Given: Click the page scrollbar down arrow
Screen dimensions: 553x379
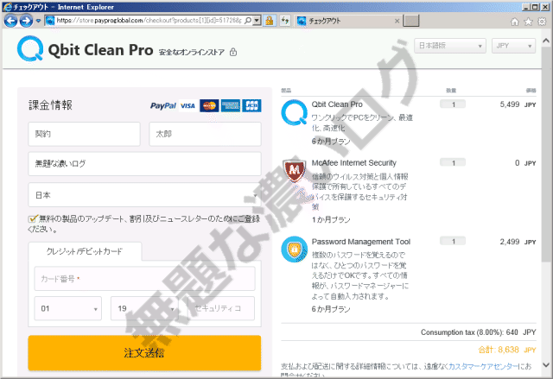Looking at the screenshot, I should (x=546, y=365).
